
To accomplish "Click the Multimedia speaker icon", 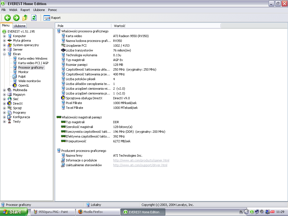I will (x=10, y=90).
